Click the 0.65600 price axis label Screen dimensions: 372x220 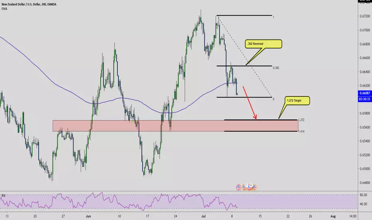click(365, 127)
